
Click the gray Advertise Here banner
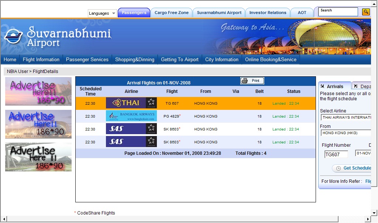38,157
